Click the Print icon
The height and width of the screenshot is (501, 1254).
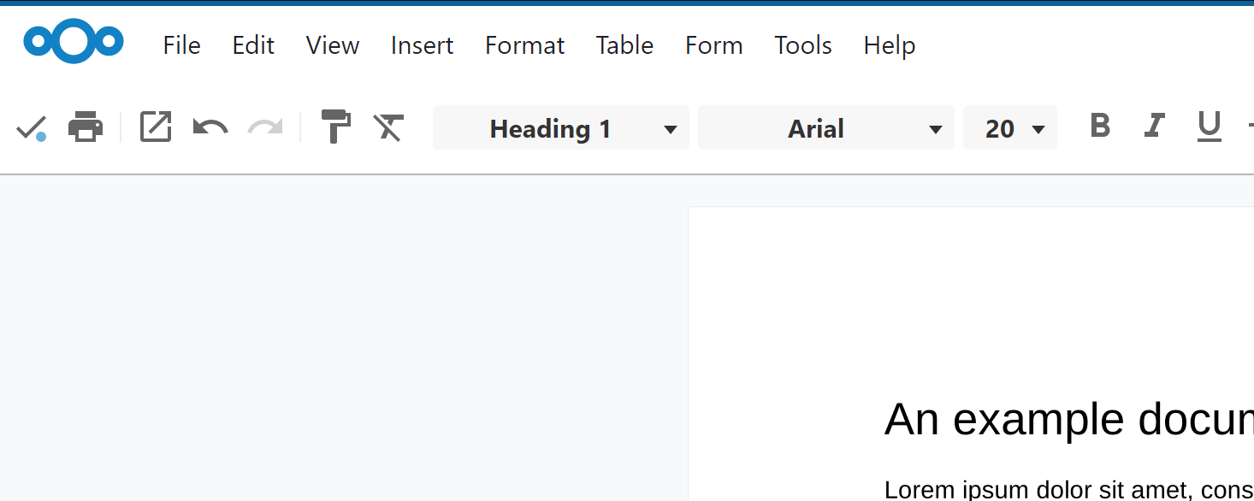pos(86,127)
